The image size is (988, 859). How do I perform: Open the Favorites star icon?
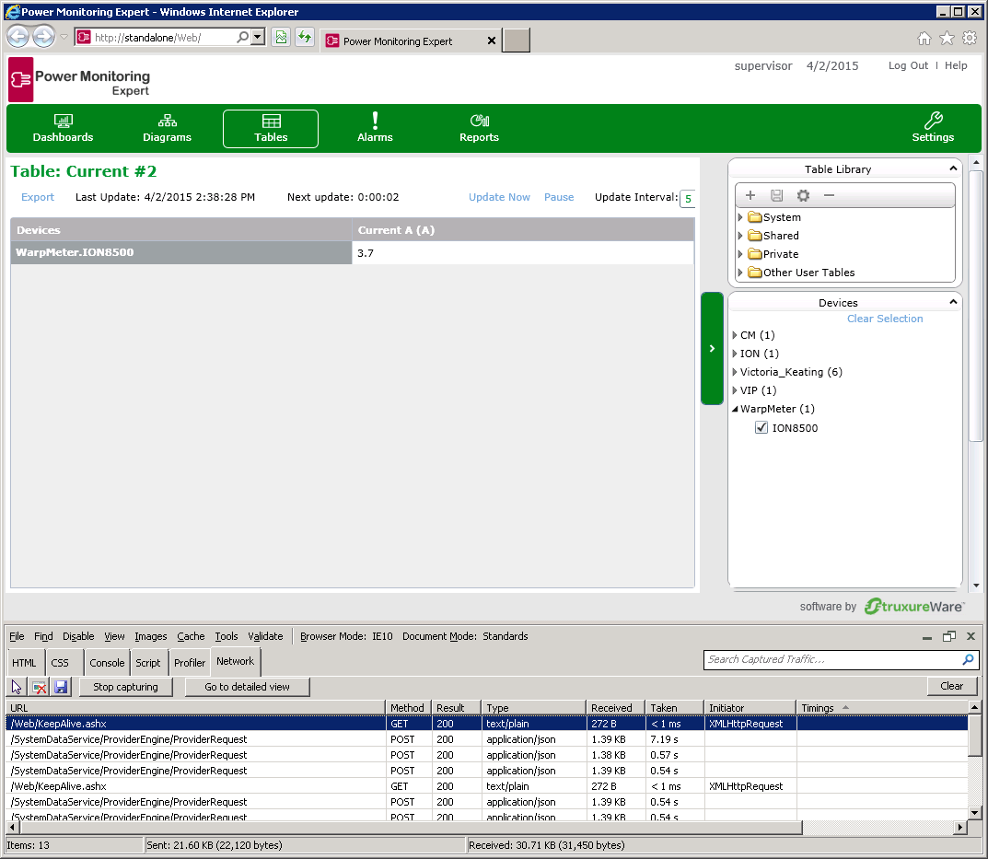coord(947,39)
